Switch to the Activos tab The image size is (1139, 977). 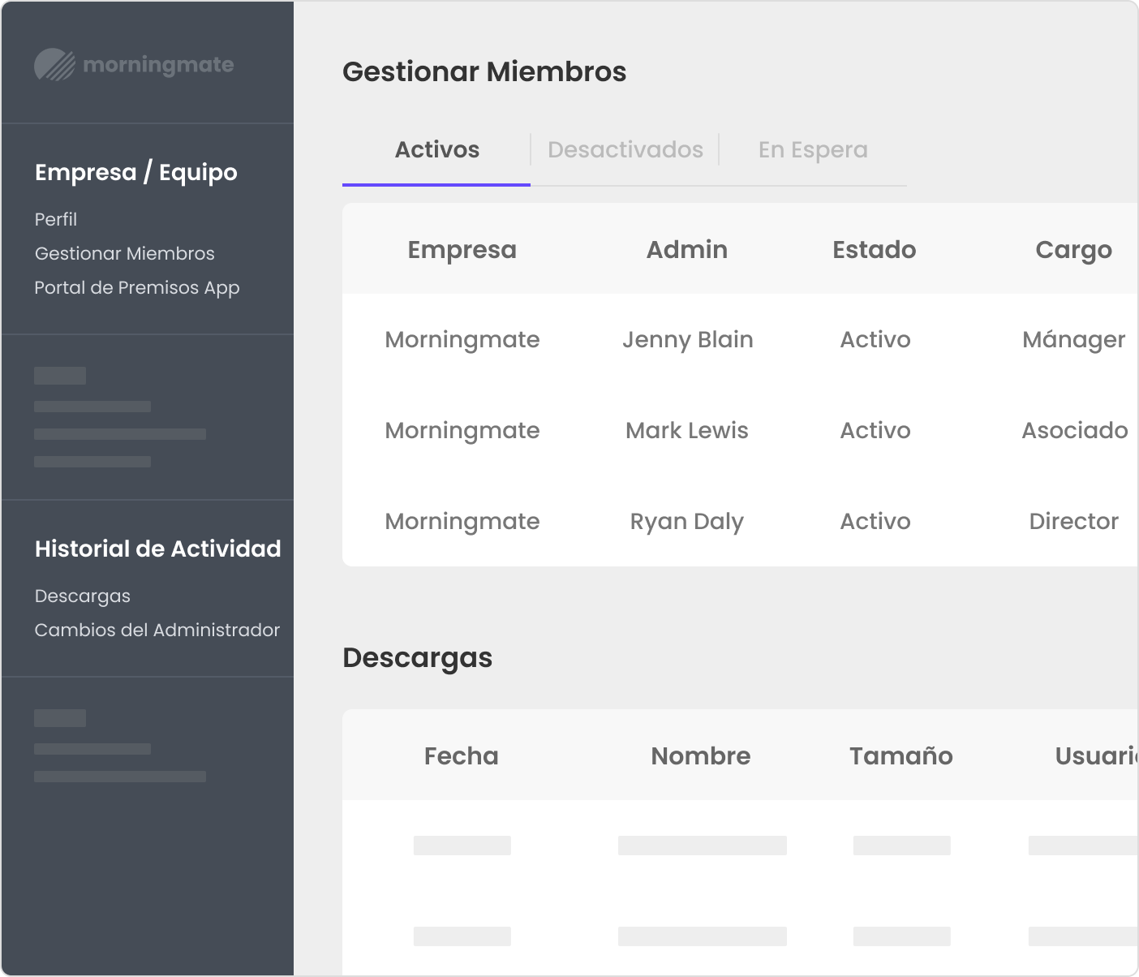[x=436, y=150]
